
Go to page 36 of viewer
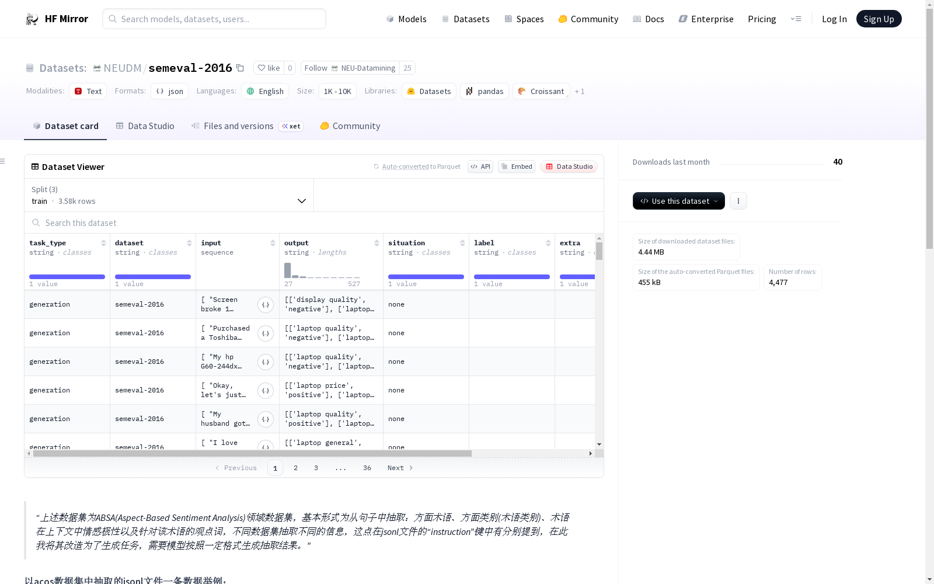tap(367, 468)
